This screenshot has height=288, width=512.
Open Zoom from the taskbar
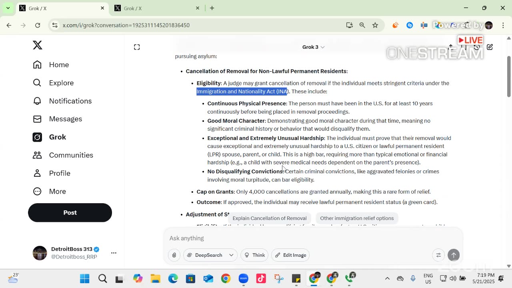tap(243, 279)
